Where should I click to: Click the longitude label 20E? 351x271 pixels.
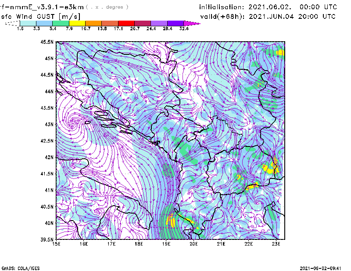193,244
